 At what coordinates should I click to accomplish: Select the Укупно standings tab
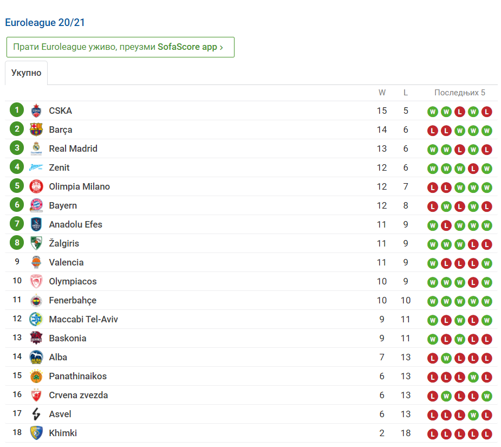click(x=26, y=73)
